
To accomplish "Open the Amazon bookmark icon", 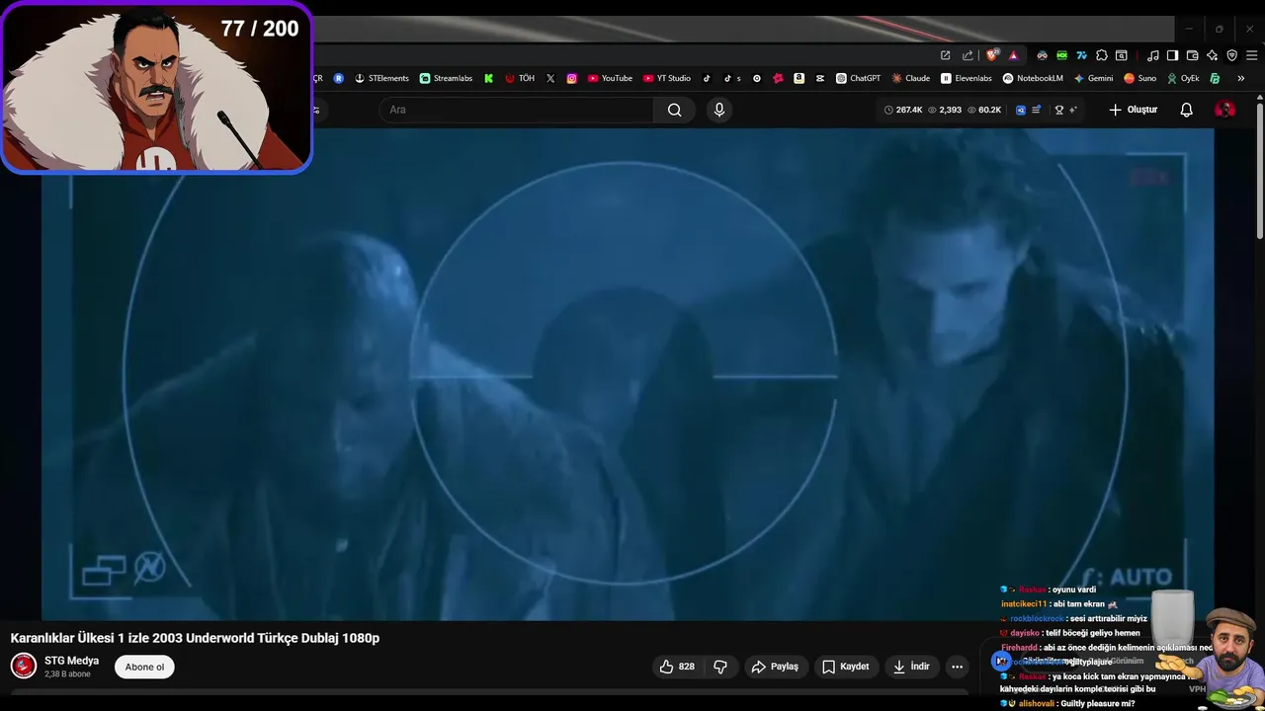I will pyautogui.click(x=799, y=78).
